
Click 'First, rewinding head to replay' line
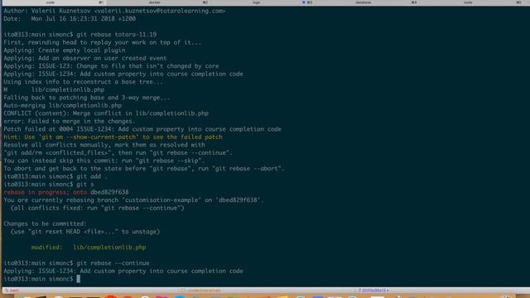pos(103,42)
